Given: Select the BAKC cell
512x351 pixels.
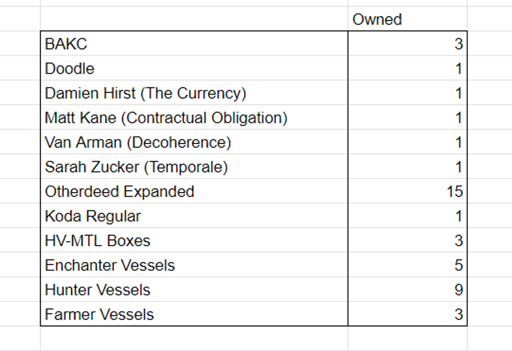Looking at the screenshot, I should pos(66,44).
